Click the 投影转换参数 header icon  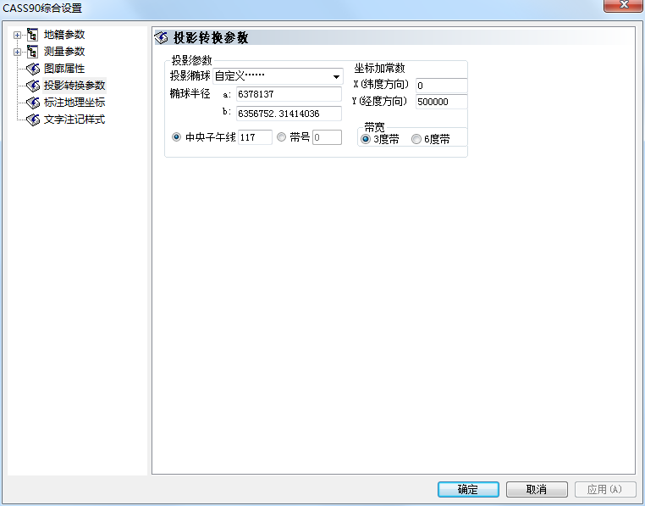[x=161, y=37]
